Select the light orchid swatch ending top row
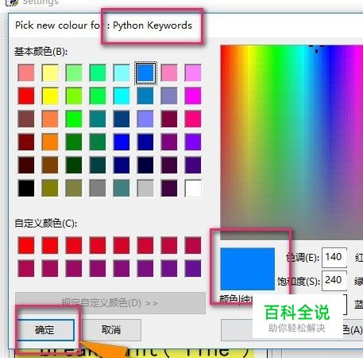363x358 pixels. coord(193,72)
